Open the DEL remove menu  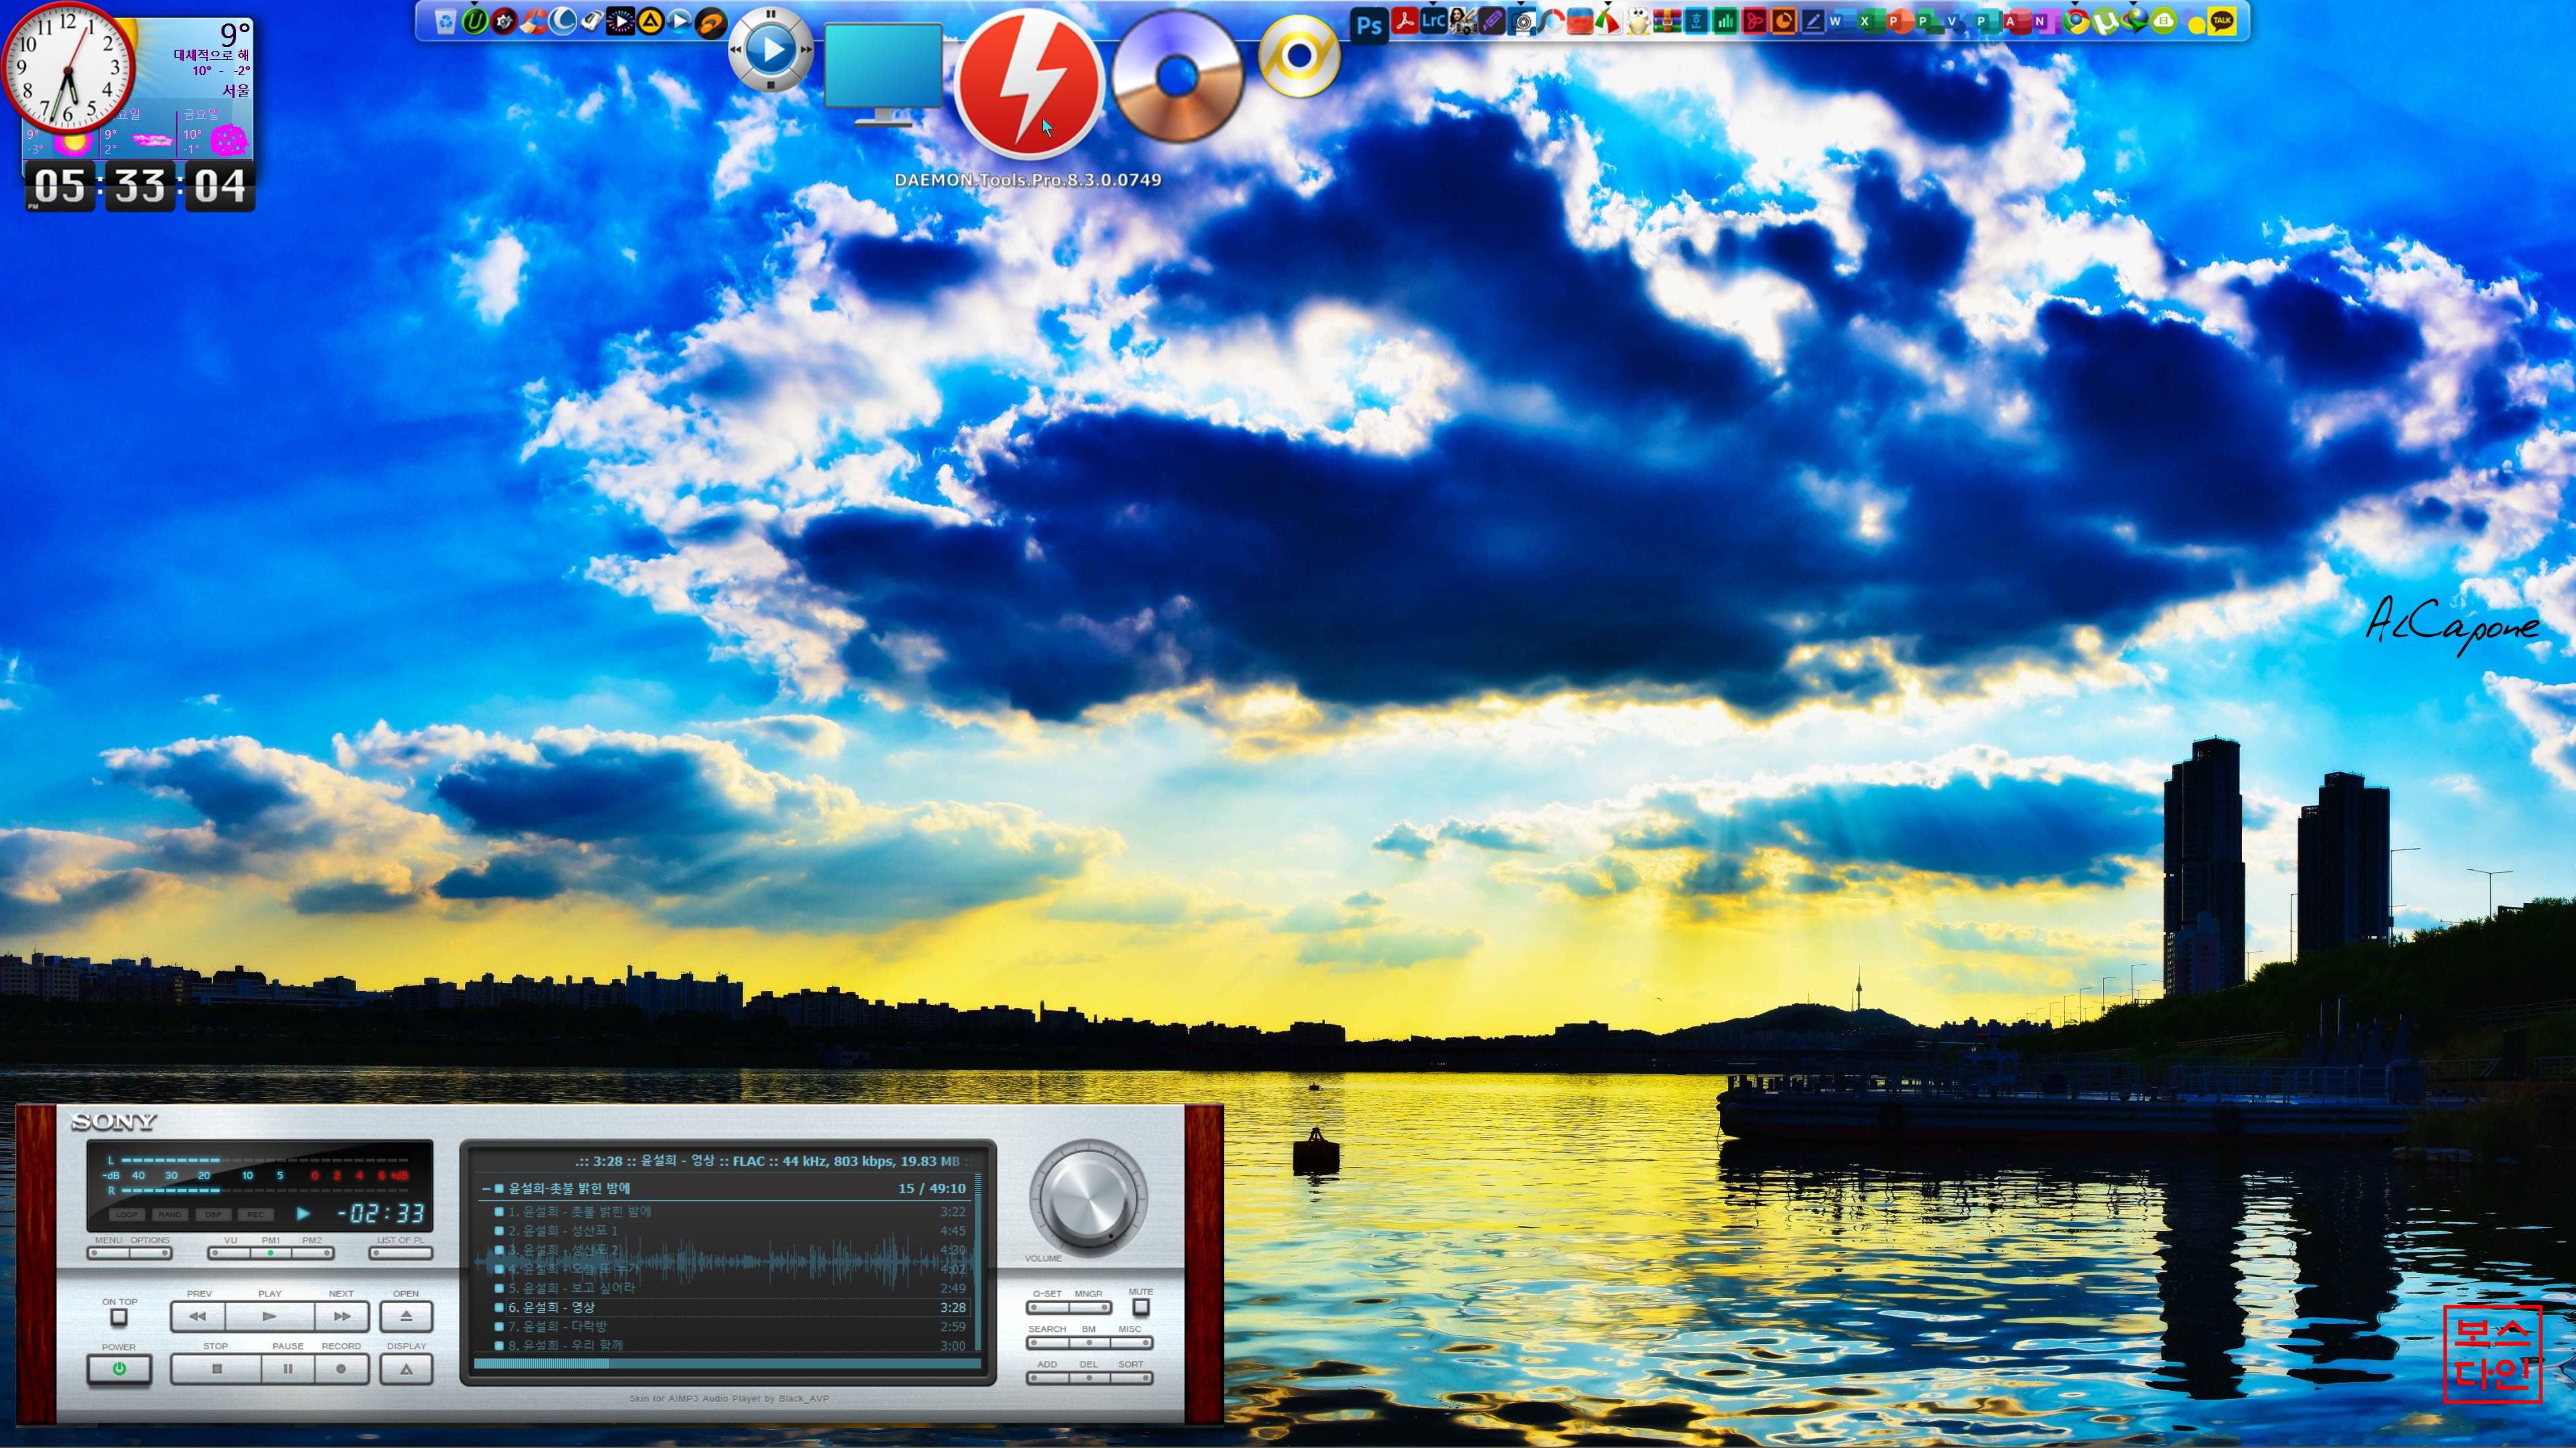(1090, 1378)
